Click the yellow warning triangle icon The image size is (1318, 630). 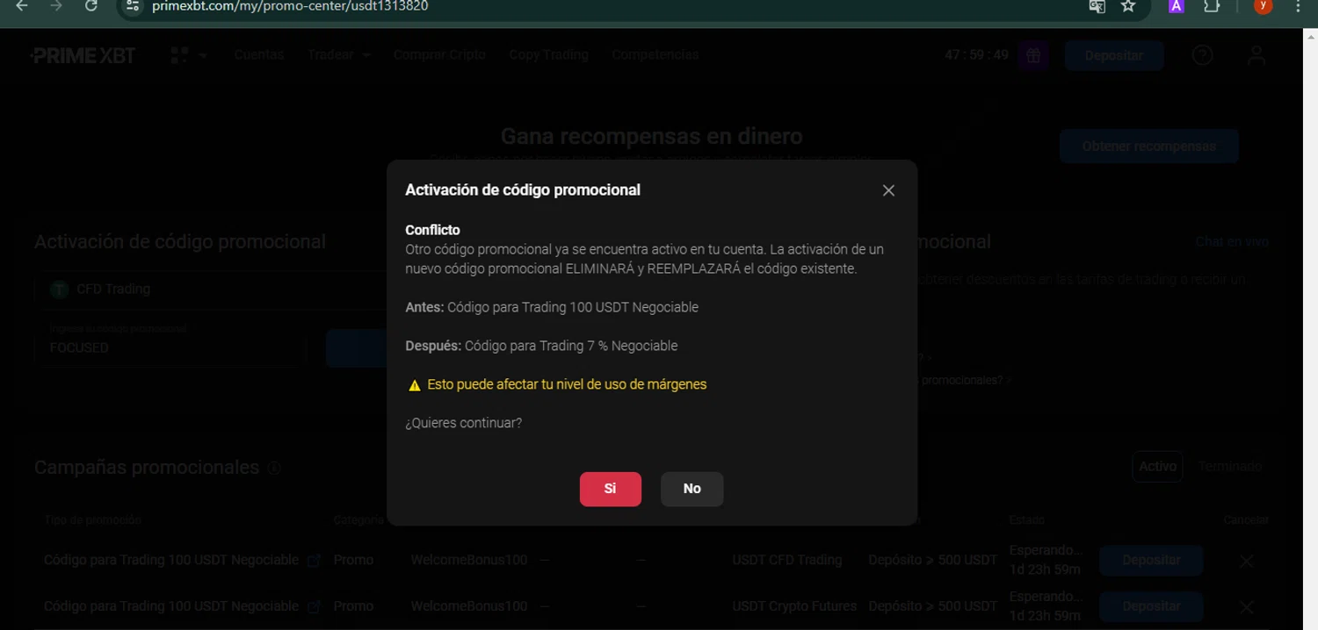[415, 385]
